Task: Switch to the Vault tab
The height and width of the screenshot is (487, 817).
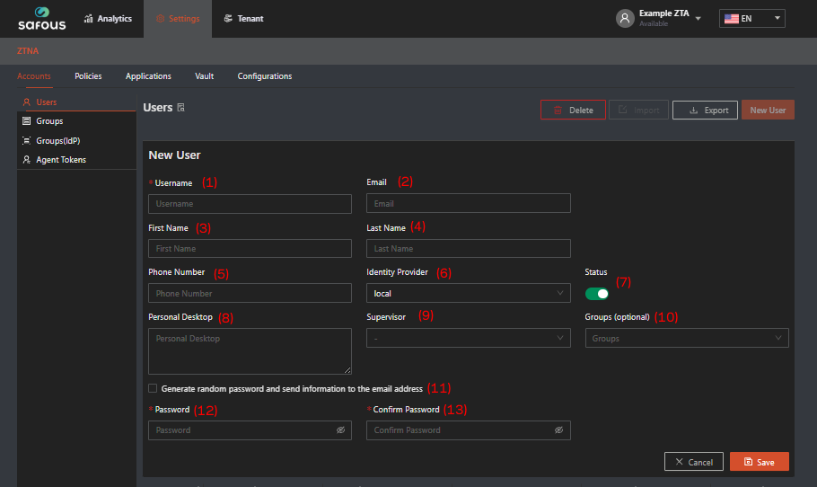Action: pyautogui.click(x=204, y=76)
